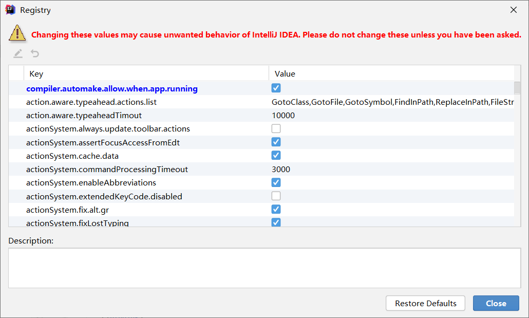Click the Edit pencil icon in toolbar
Screen dimensions: 529x318
(18, 53)
